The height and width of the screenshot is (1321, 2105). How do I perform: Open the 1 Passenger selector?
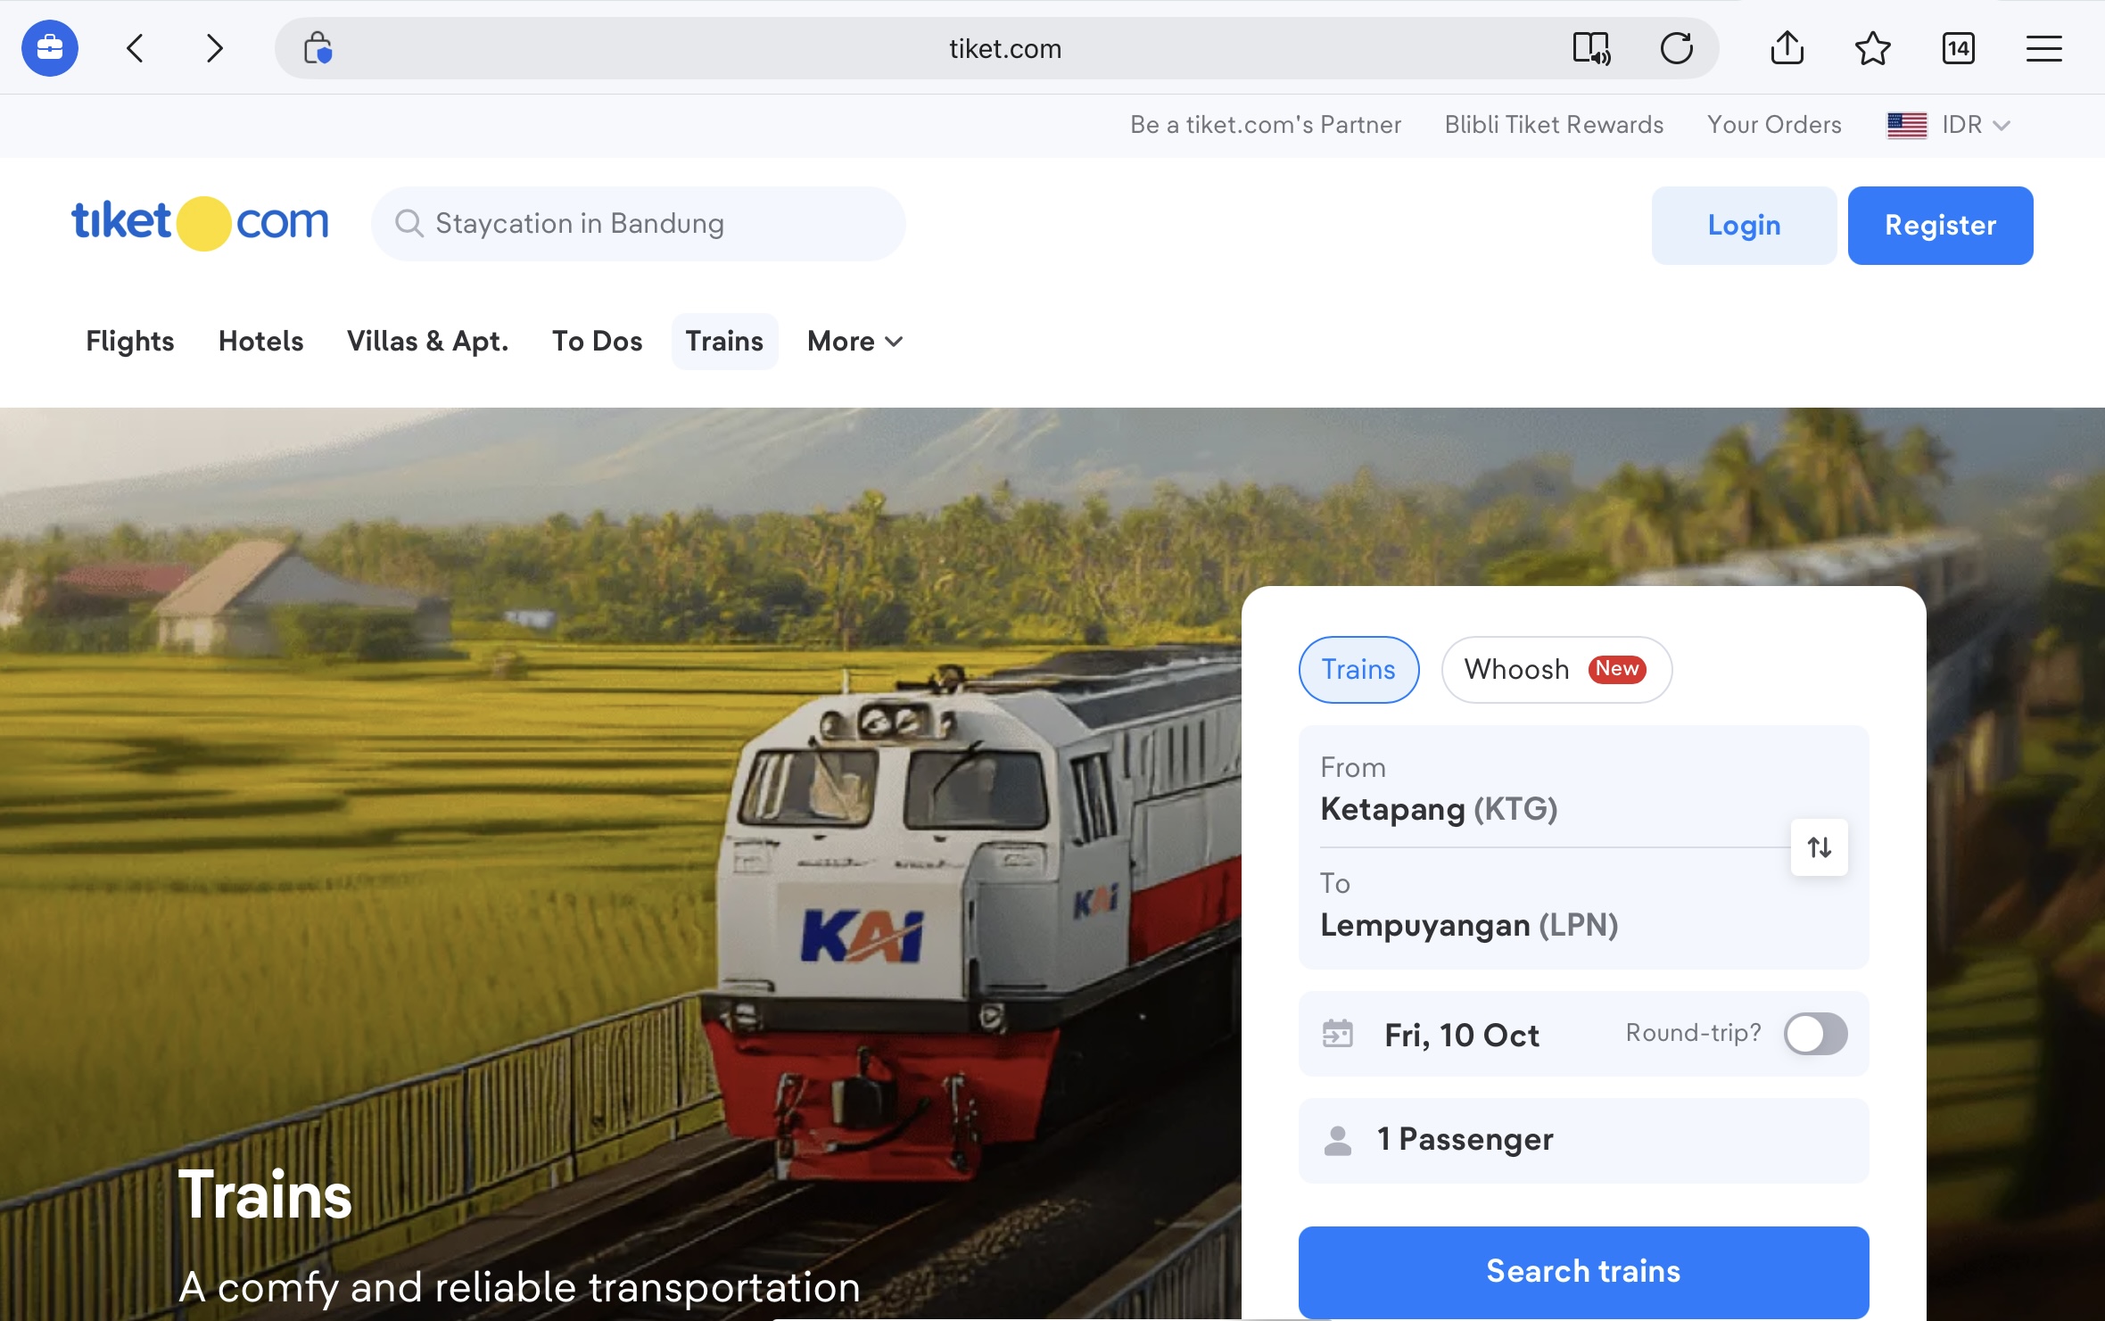coord(1583,1140)
